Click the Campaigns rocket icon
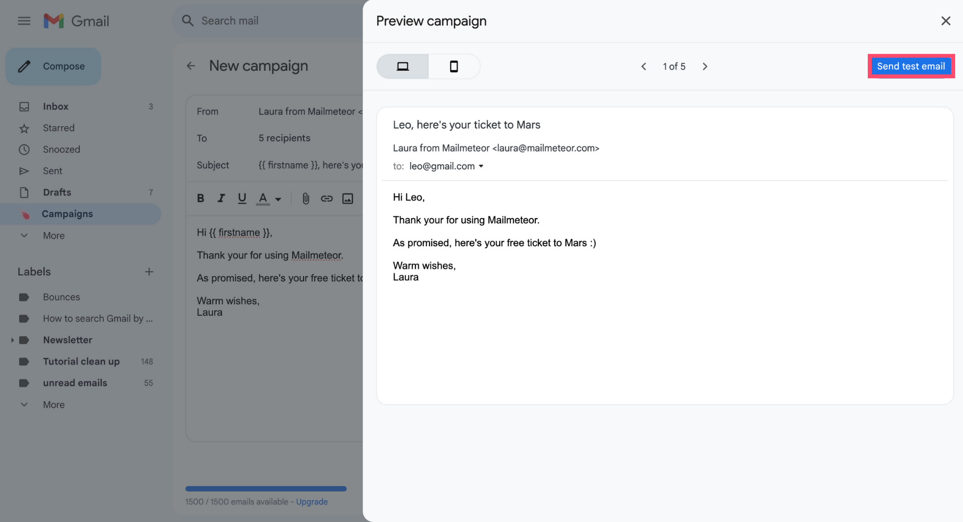963x522 pixels. 25,214
